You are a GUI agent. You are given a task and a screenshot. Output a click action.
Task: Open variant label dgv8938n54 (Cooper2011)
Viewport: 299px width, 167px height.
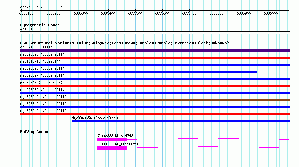43,104
